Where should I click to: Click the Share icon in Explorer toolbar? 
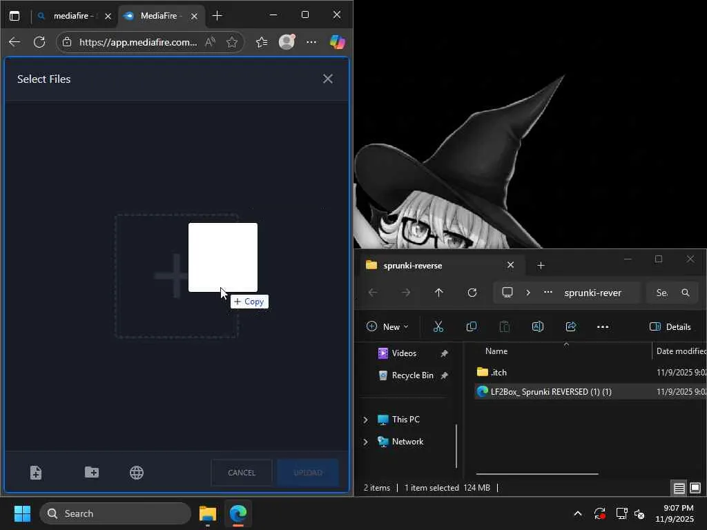[571, 326]
